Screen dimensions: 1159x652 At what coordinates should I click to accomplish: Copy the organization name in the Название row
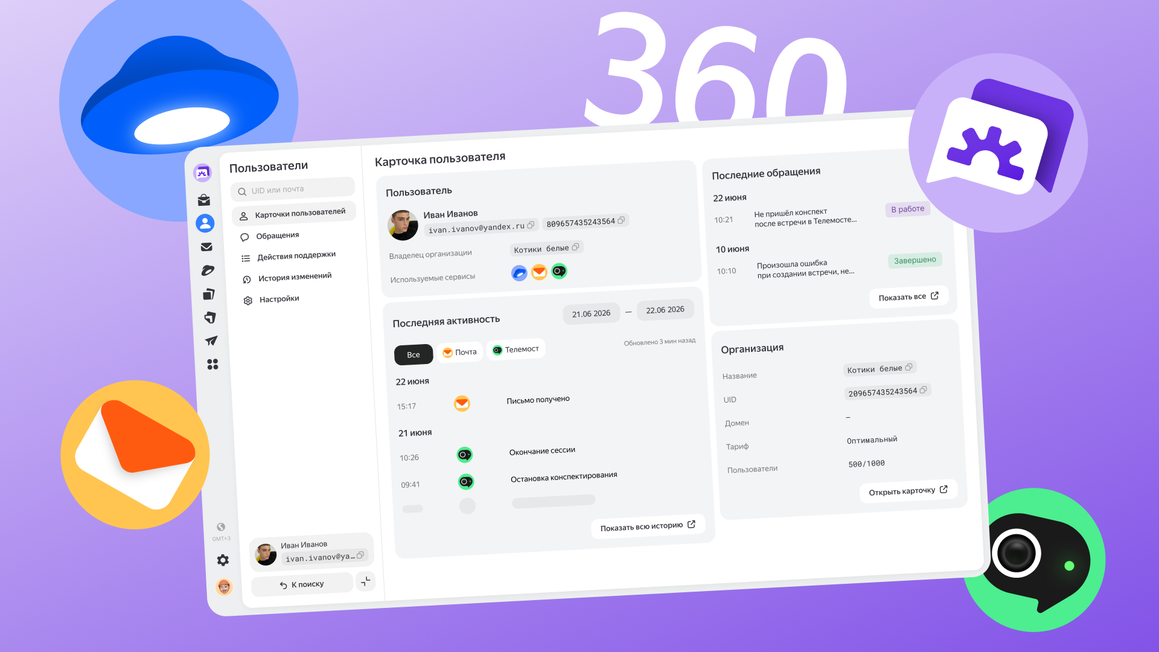click(908, 367)
